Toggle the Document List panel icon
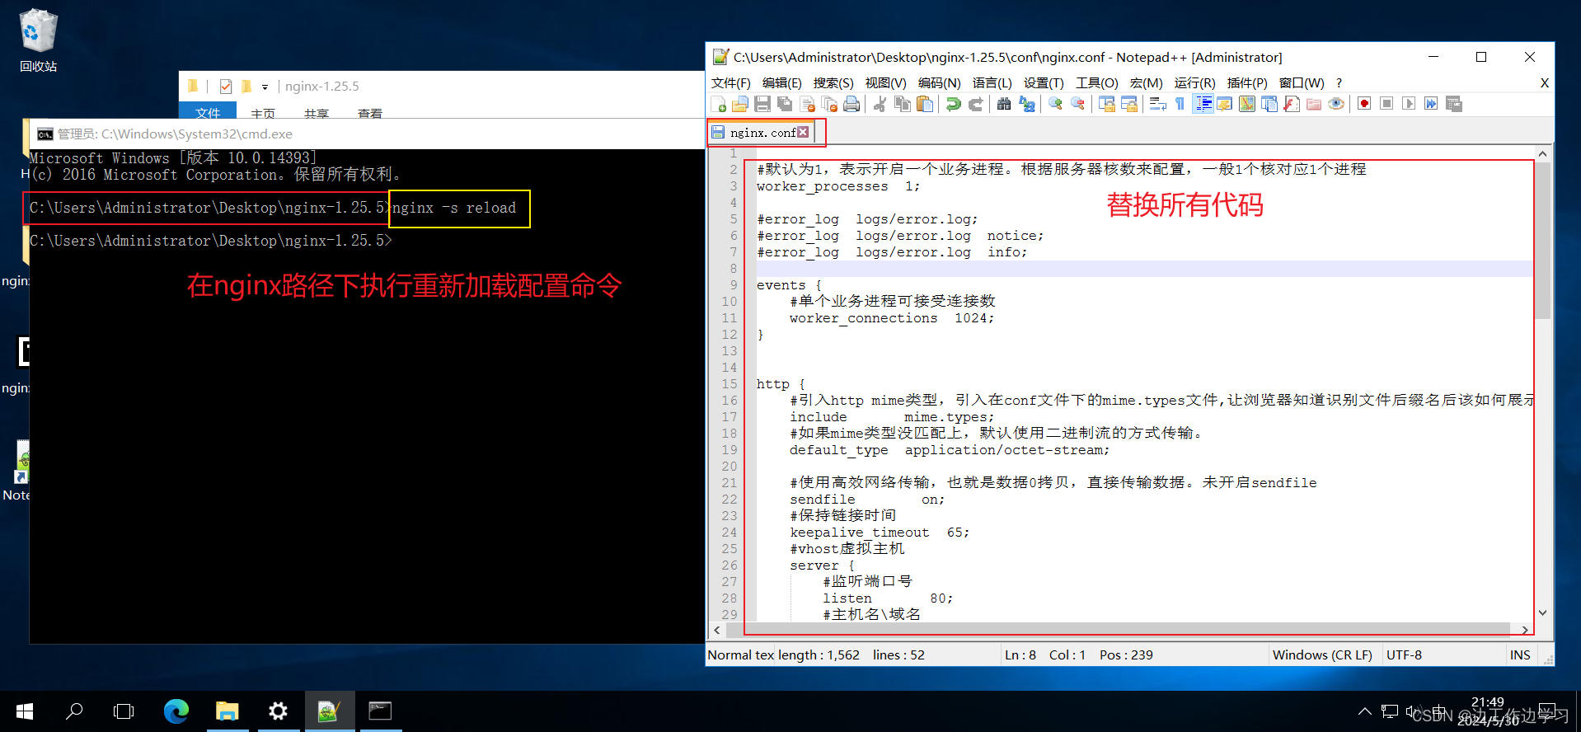The height and width of the screenshot is (732, 1581). tap(1269, 104)
